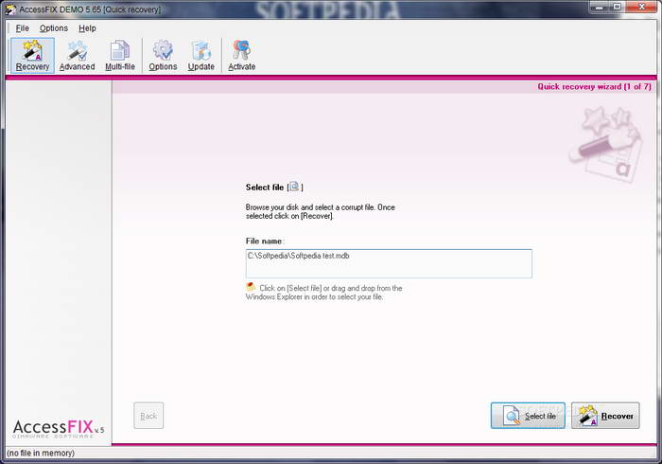Click the "File name:" label
Viewport: 662px width, 464px height.
pyautogui.click(x=265, y=241)
